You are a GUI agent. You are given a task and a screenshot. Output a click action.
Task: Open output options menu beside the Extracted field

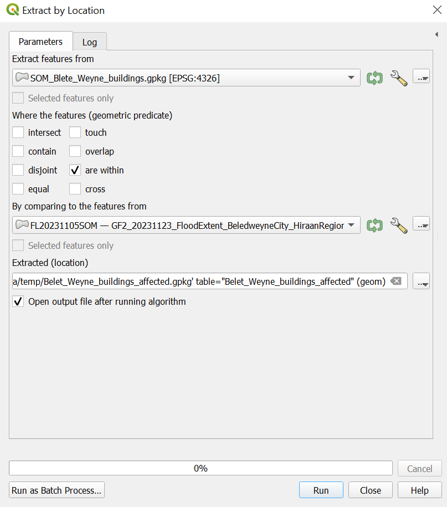point(422,281)
